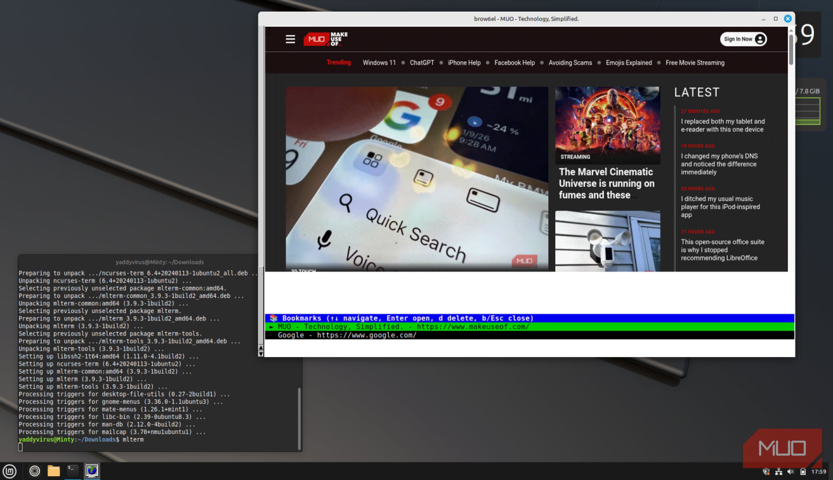Viewport: 833px width, 480px height.
Task: Open the tablet and e-reader article
Action: pyautogui.click(x=723, y=125)
